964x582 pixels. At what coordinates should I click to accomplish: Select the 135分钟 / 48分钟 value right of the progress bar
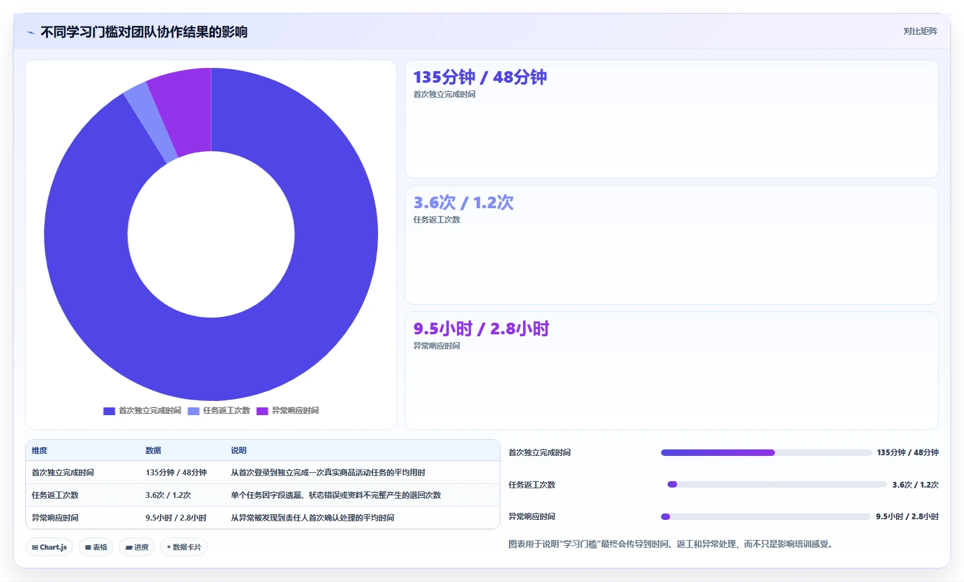tap(908, 453)
